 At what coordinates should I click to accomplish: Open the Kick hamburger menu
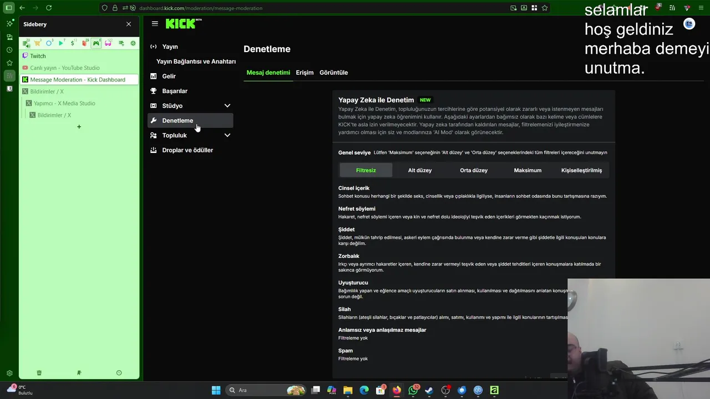pyautogui.click(x=155, y=24)
